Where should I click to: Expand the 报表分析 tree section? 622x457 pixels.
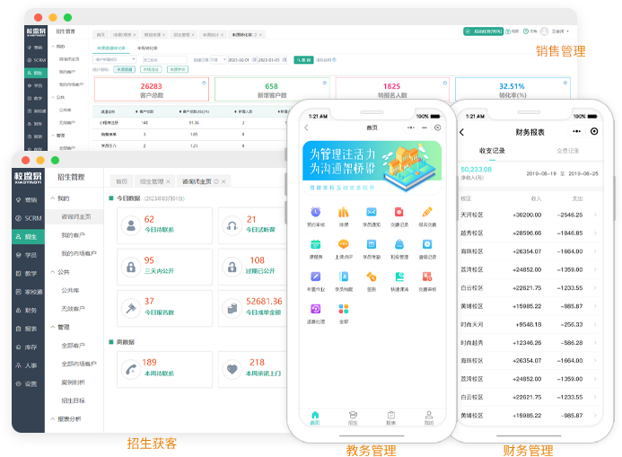68,418
